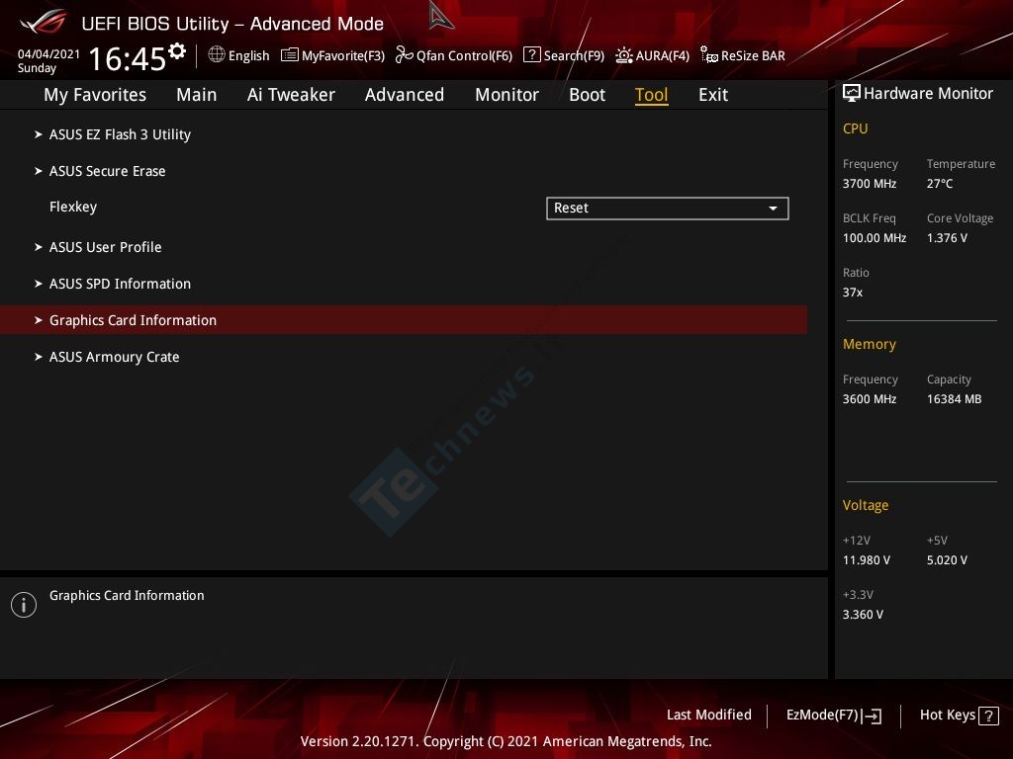
Task: Click the Hardware Monitor display icon
Action: (852, 93)
